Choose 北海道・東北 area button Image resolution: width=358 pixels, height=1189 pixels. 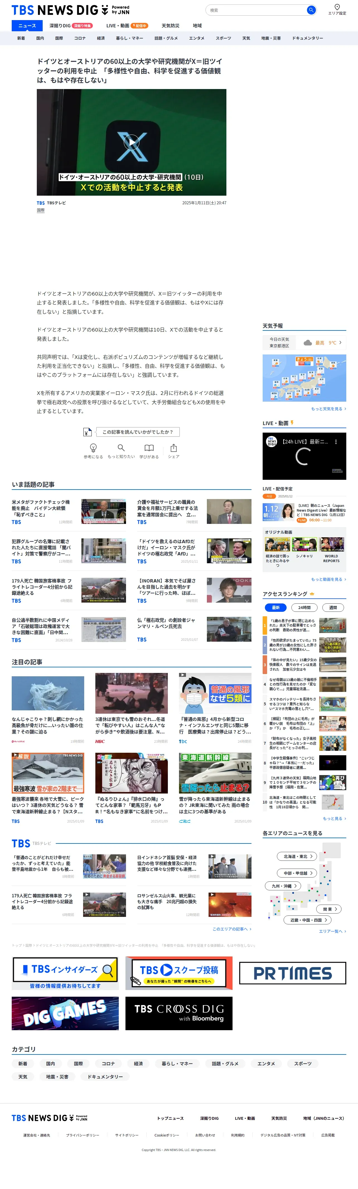[x=297, y=856]
